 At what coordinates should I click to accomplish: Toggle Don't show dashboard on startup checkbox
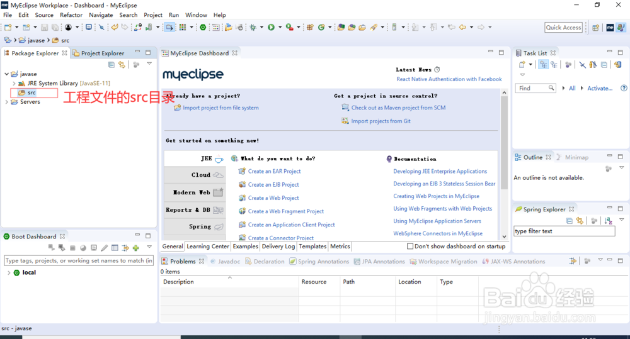pos(410,247)
